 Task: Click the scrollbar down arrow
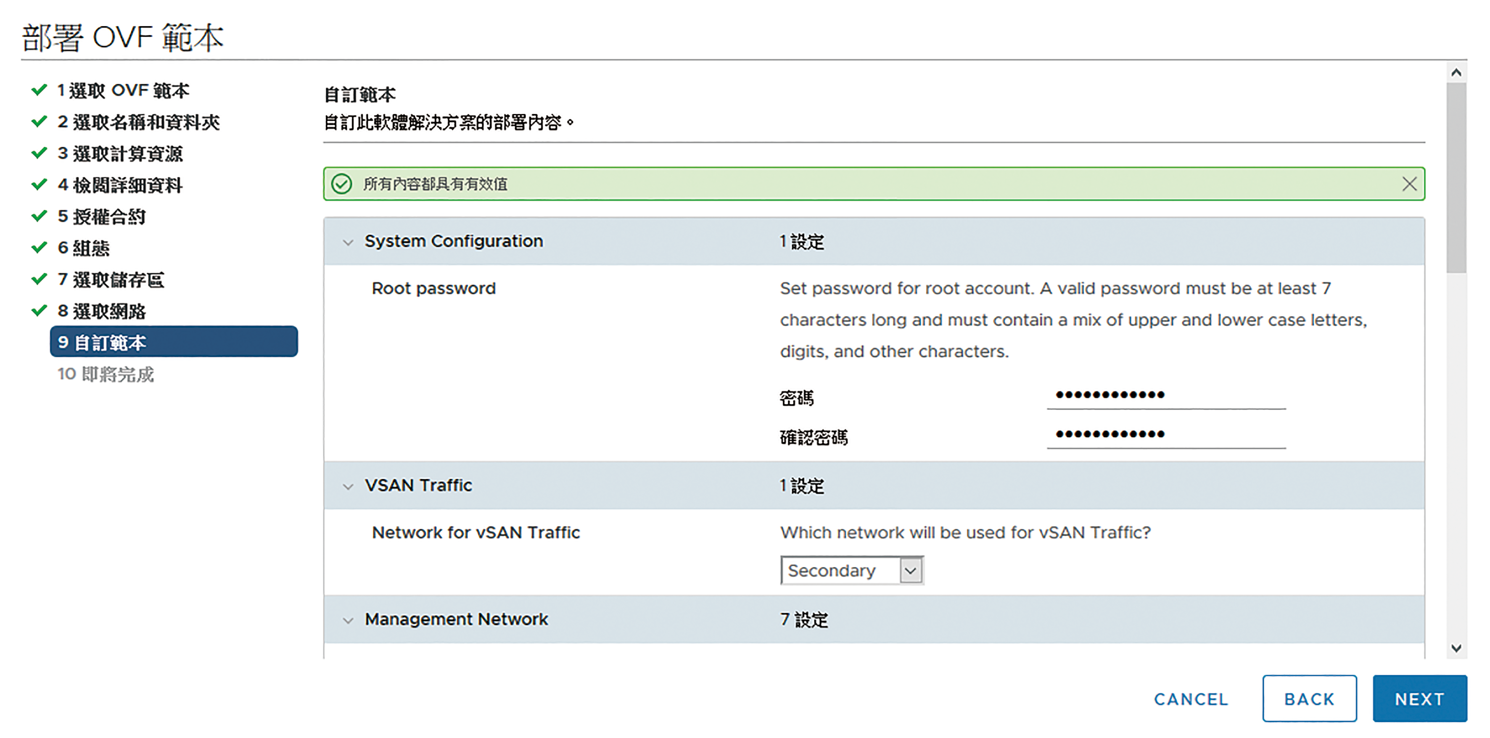tap(1456, 648)
